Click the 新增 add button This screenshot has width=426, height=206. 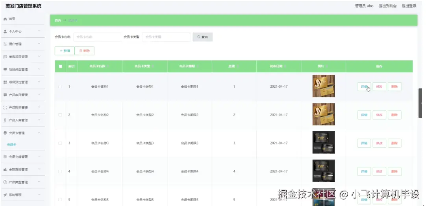point(65,51)
